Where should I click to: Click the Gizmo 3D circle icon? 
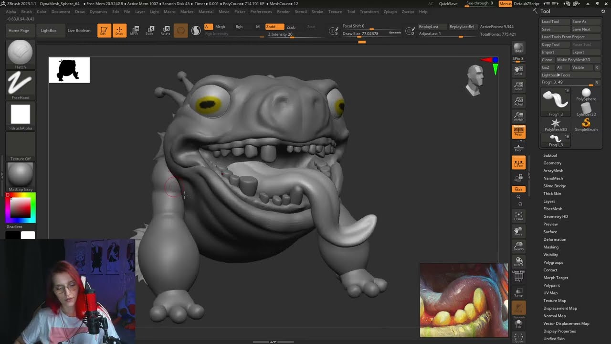(180, 31)
